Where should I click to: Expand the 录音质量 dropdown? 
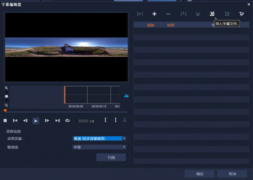[x=124, y=139]
